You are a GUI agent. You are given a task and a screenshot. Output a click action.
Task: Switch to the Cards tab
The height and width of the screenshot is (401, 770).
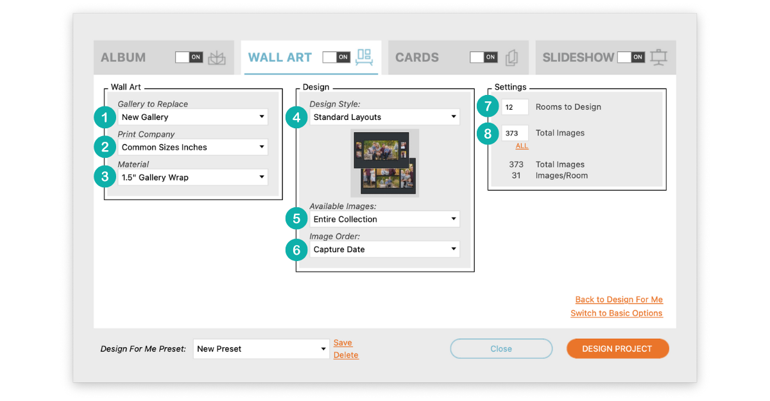pos(458,57)
